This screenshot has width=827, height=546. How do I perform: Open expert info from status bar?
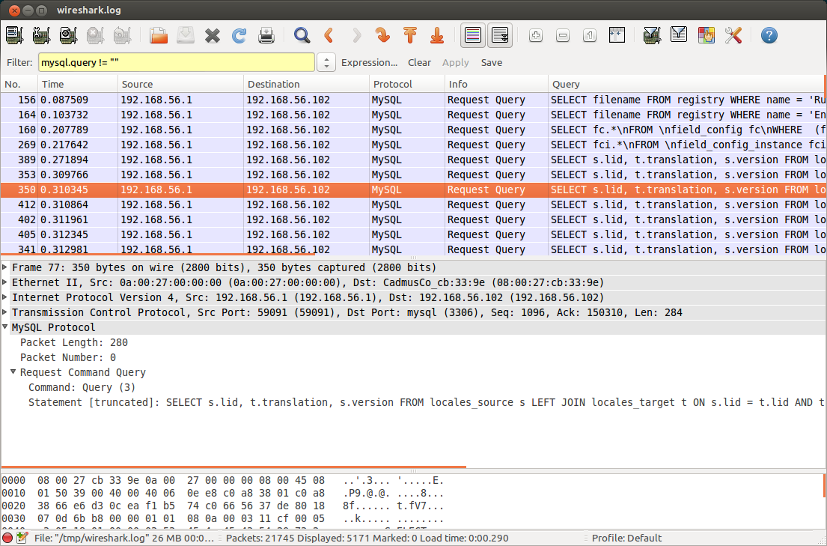point(7,538)
